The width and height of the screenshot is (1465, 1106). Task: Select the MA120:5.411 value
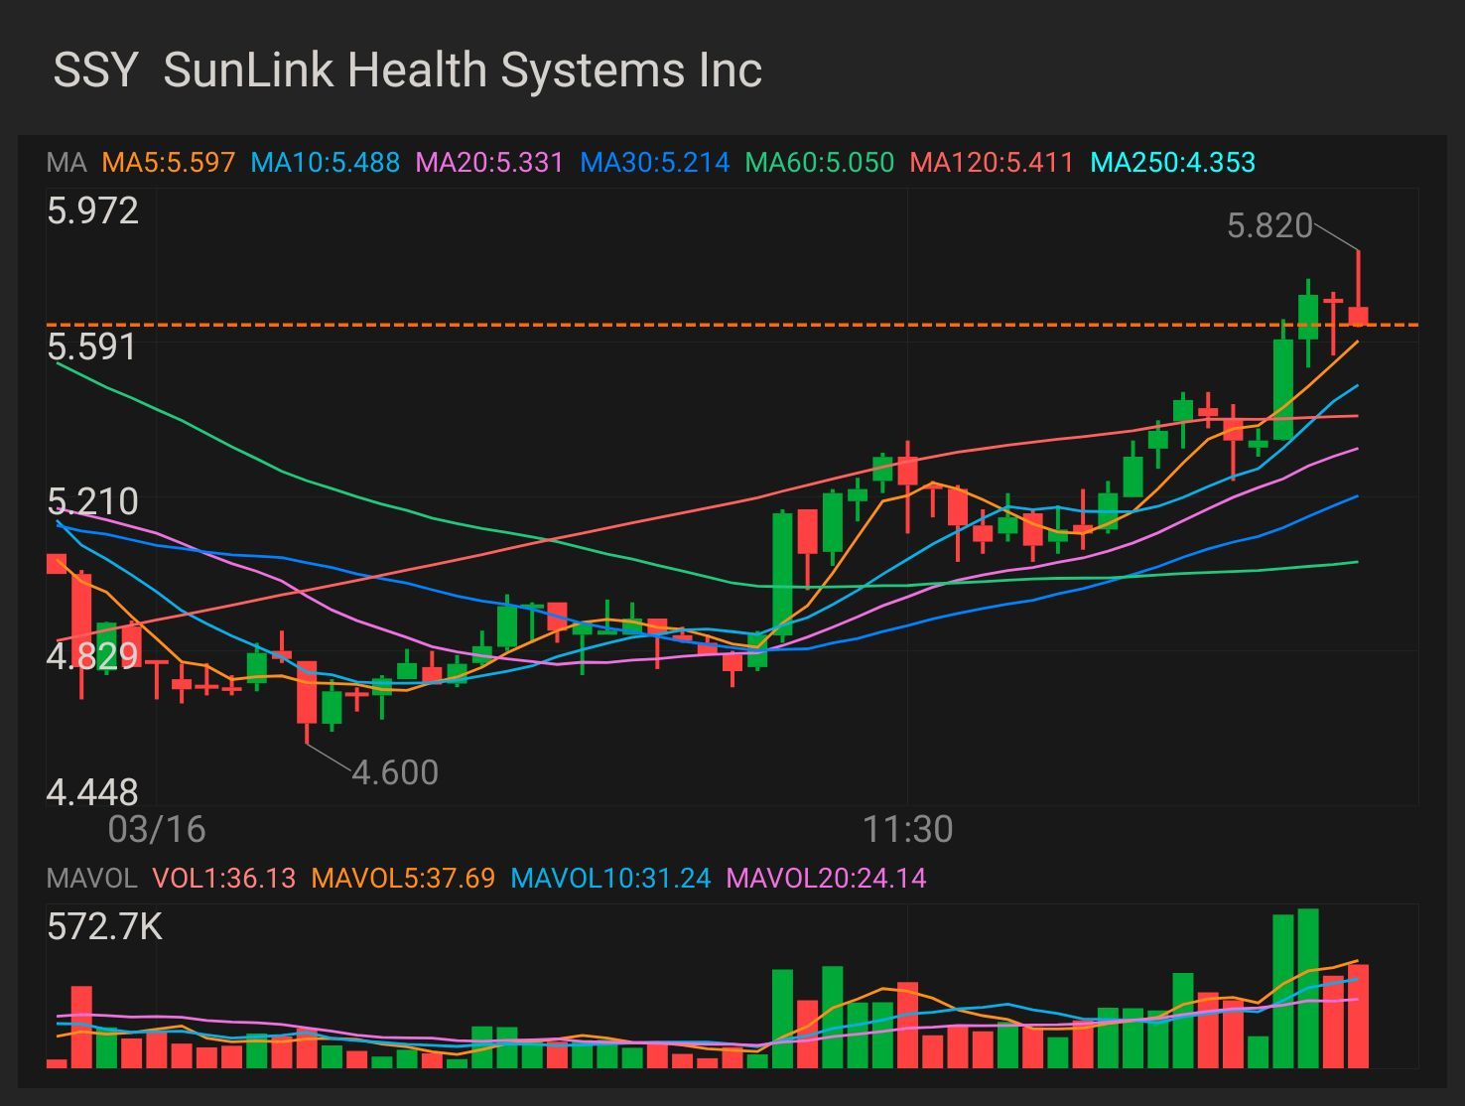[x=992, y=162]
